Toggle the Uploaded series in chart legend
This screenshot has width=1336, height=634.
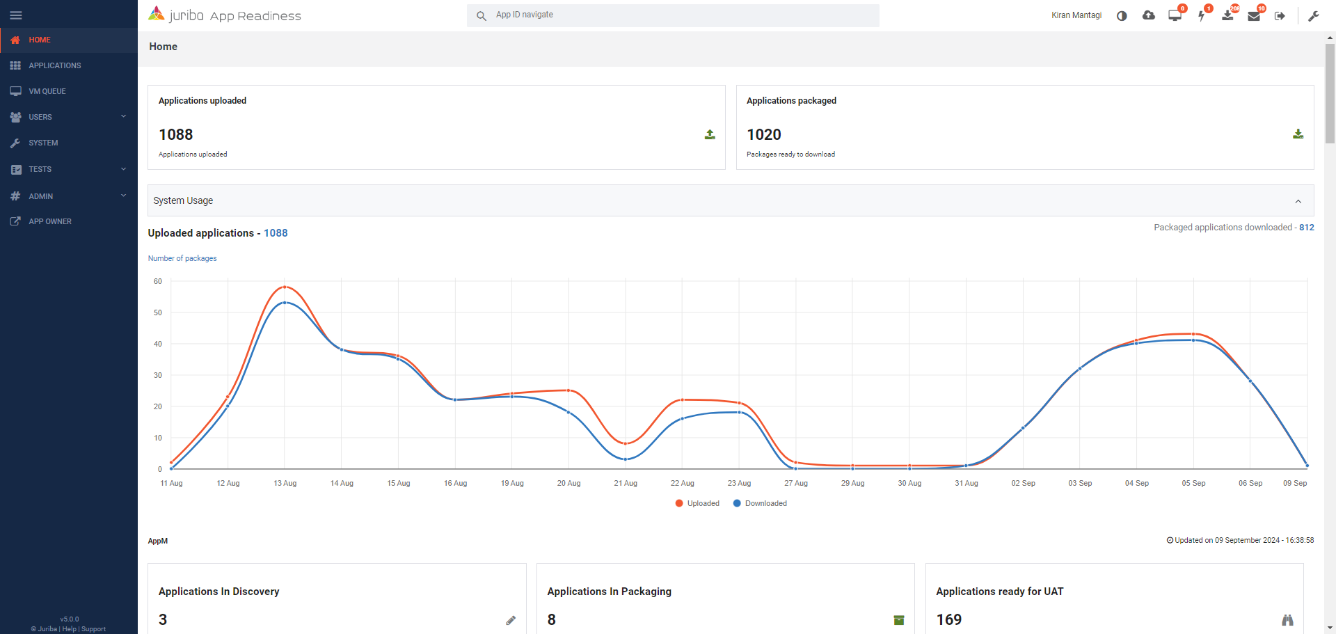pyautogui.click(x=697, y=503)
